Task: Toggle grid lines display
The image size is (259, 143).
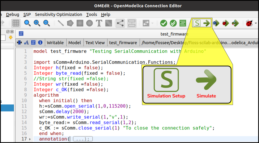Action: tap(16, 23)
